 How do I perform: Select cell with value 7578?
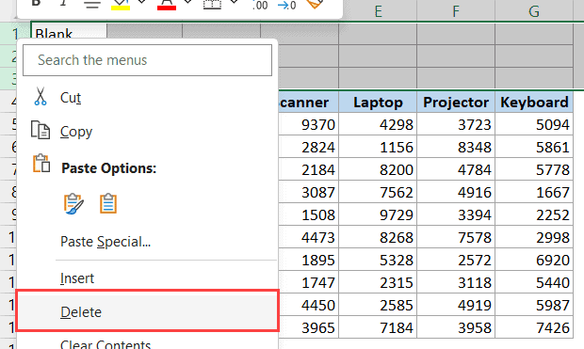coord(456,237)
